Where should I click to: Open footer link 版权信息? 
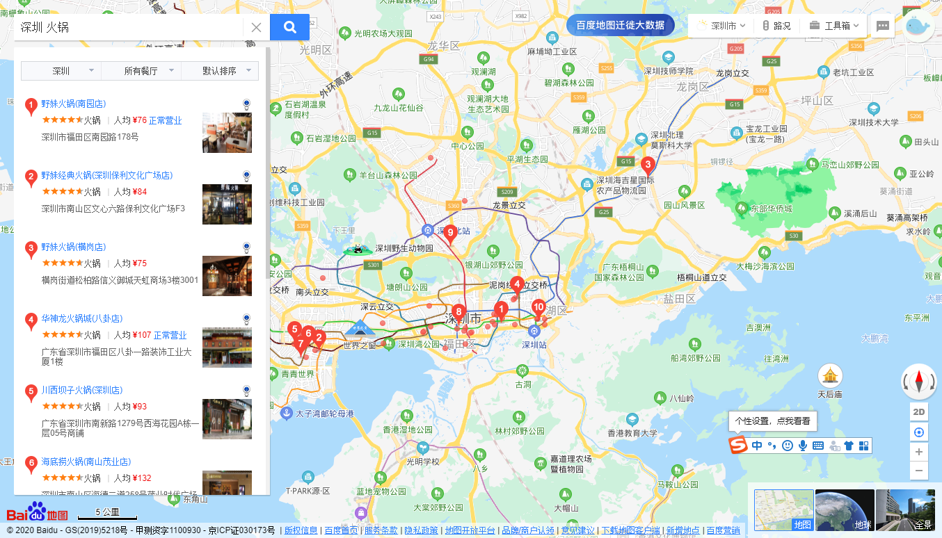coord(301,530)
